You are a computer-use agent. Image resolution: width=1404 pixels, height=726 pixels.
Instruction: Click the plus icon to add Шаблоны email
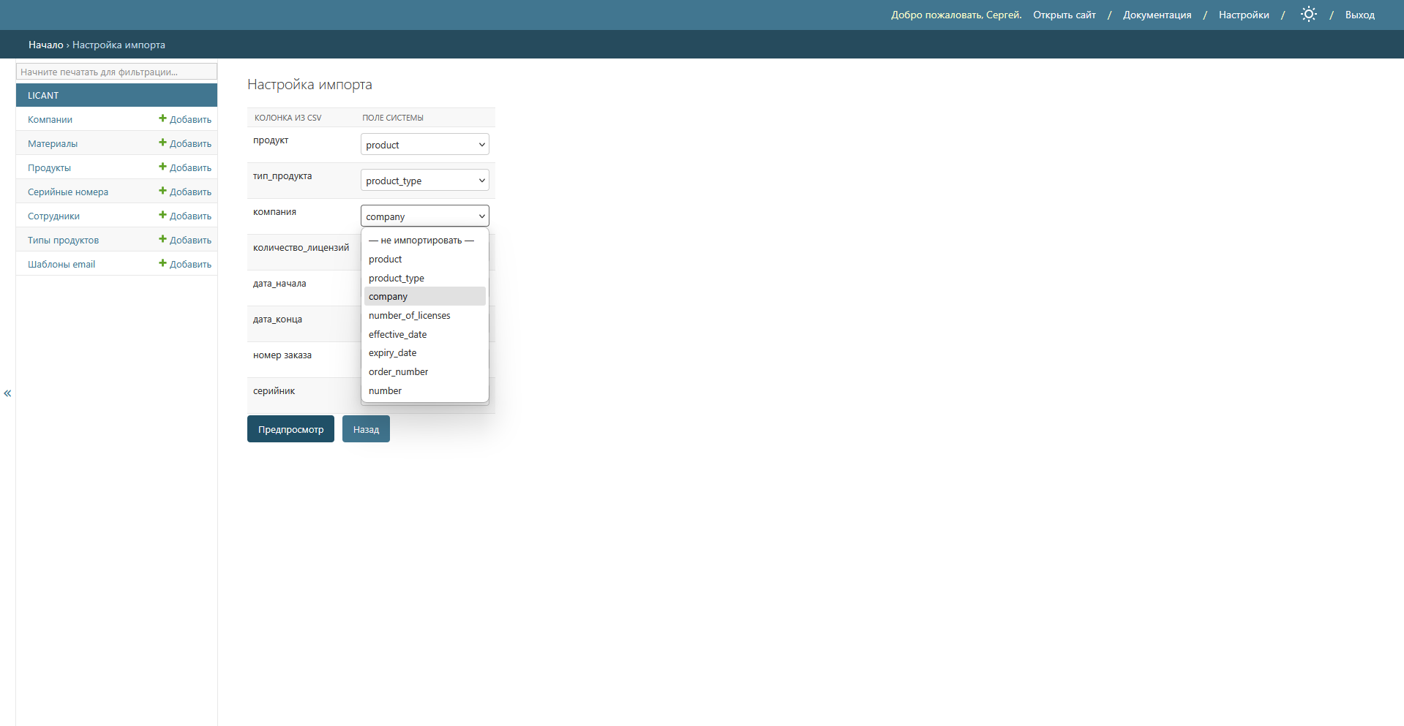[x=162, y=264]
